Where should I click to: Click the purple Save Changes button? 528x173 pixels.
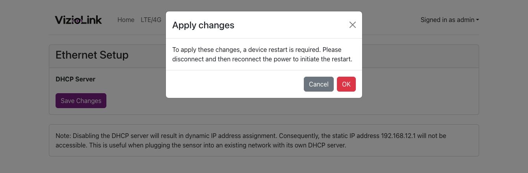(x=81, y=101)
